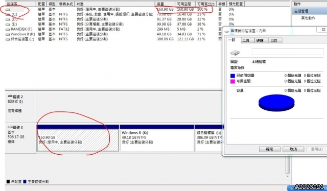Click the blue 主要磁碟分割 legend swatch
This screenshot has height=191, width=327.
pyautogui.click(x=25, y=182)
